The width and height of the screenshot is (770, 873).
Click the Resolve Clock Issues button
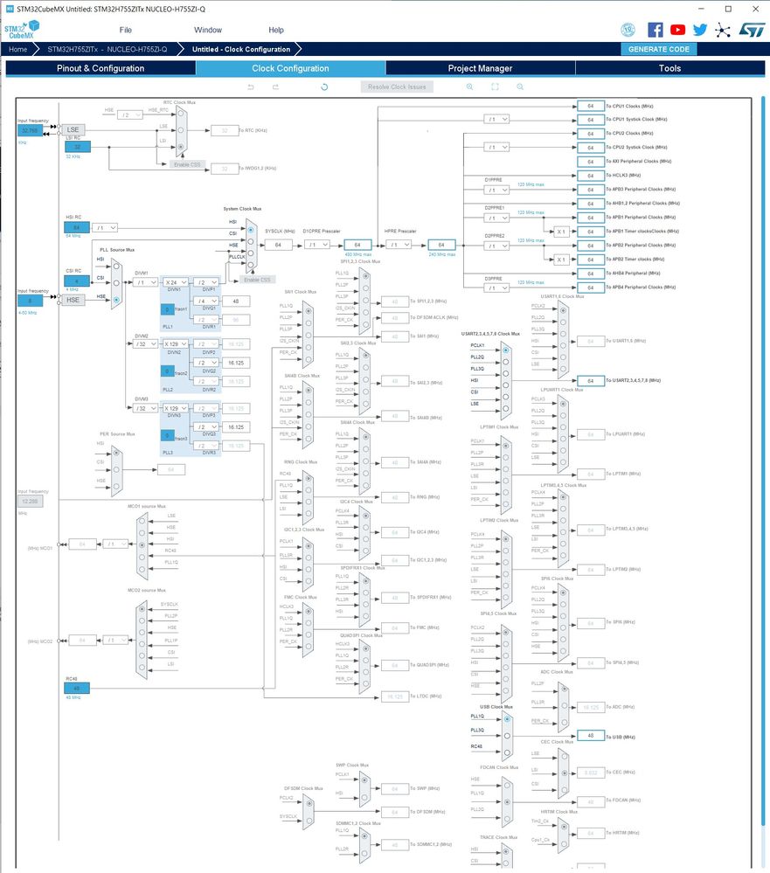coord(397,87)
